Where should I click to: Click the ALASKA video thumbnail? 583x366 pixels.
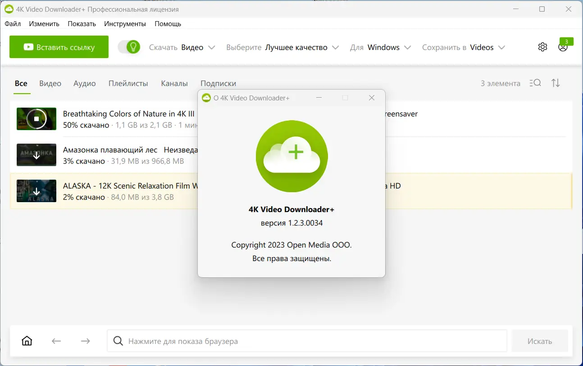(36, 191)
